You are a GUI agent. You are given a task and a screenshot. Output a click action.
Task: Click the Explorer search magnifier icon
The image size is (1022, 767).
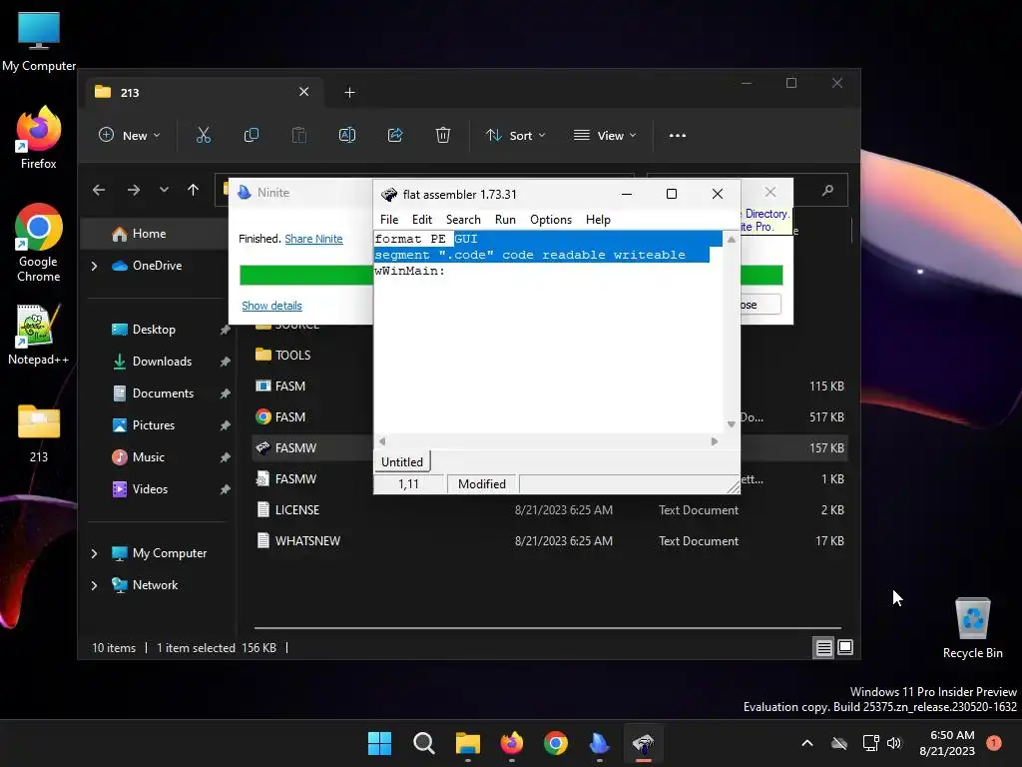827,191
